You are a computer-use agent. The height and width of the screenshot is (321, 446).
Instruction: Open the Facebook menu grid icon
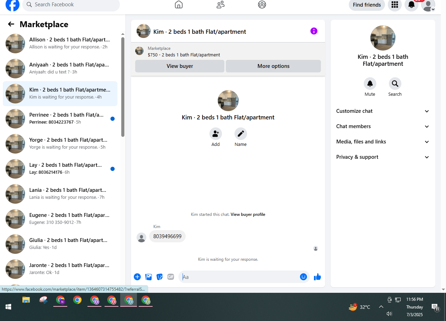[x=395, y=5]
